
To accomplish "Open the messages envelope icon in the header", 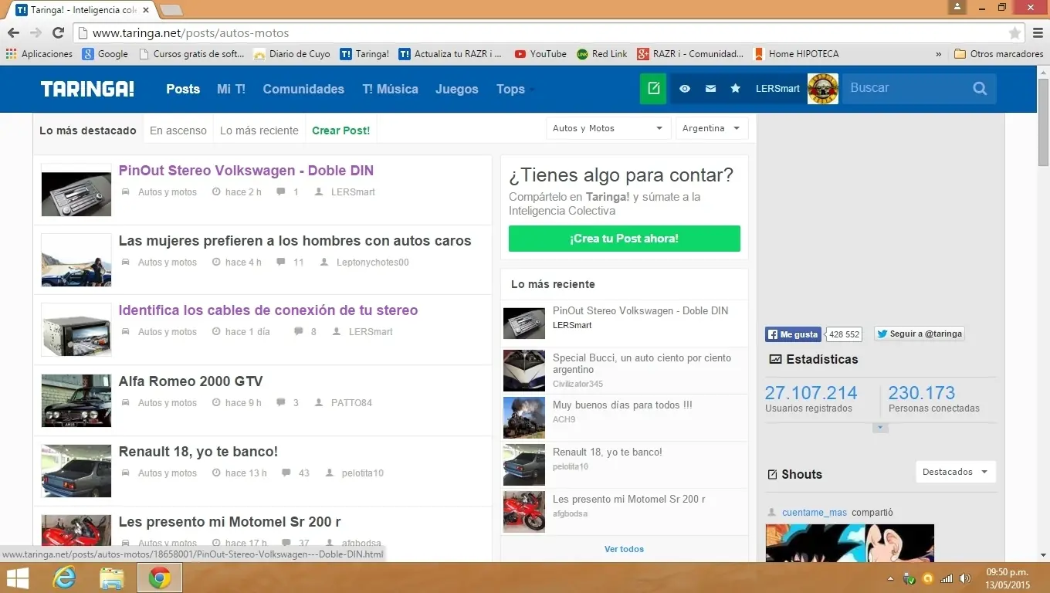I will tap(710, 89).
